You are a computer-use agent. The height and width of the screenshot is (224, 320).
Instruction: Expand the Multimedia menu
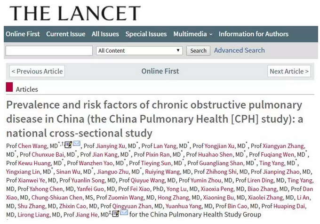(x=193, y=34)
